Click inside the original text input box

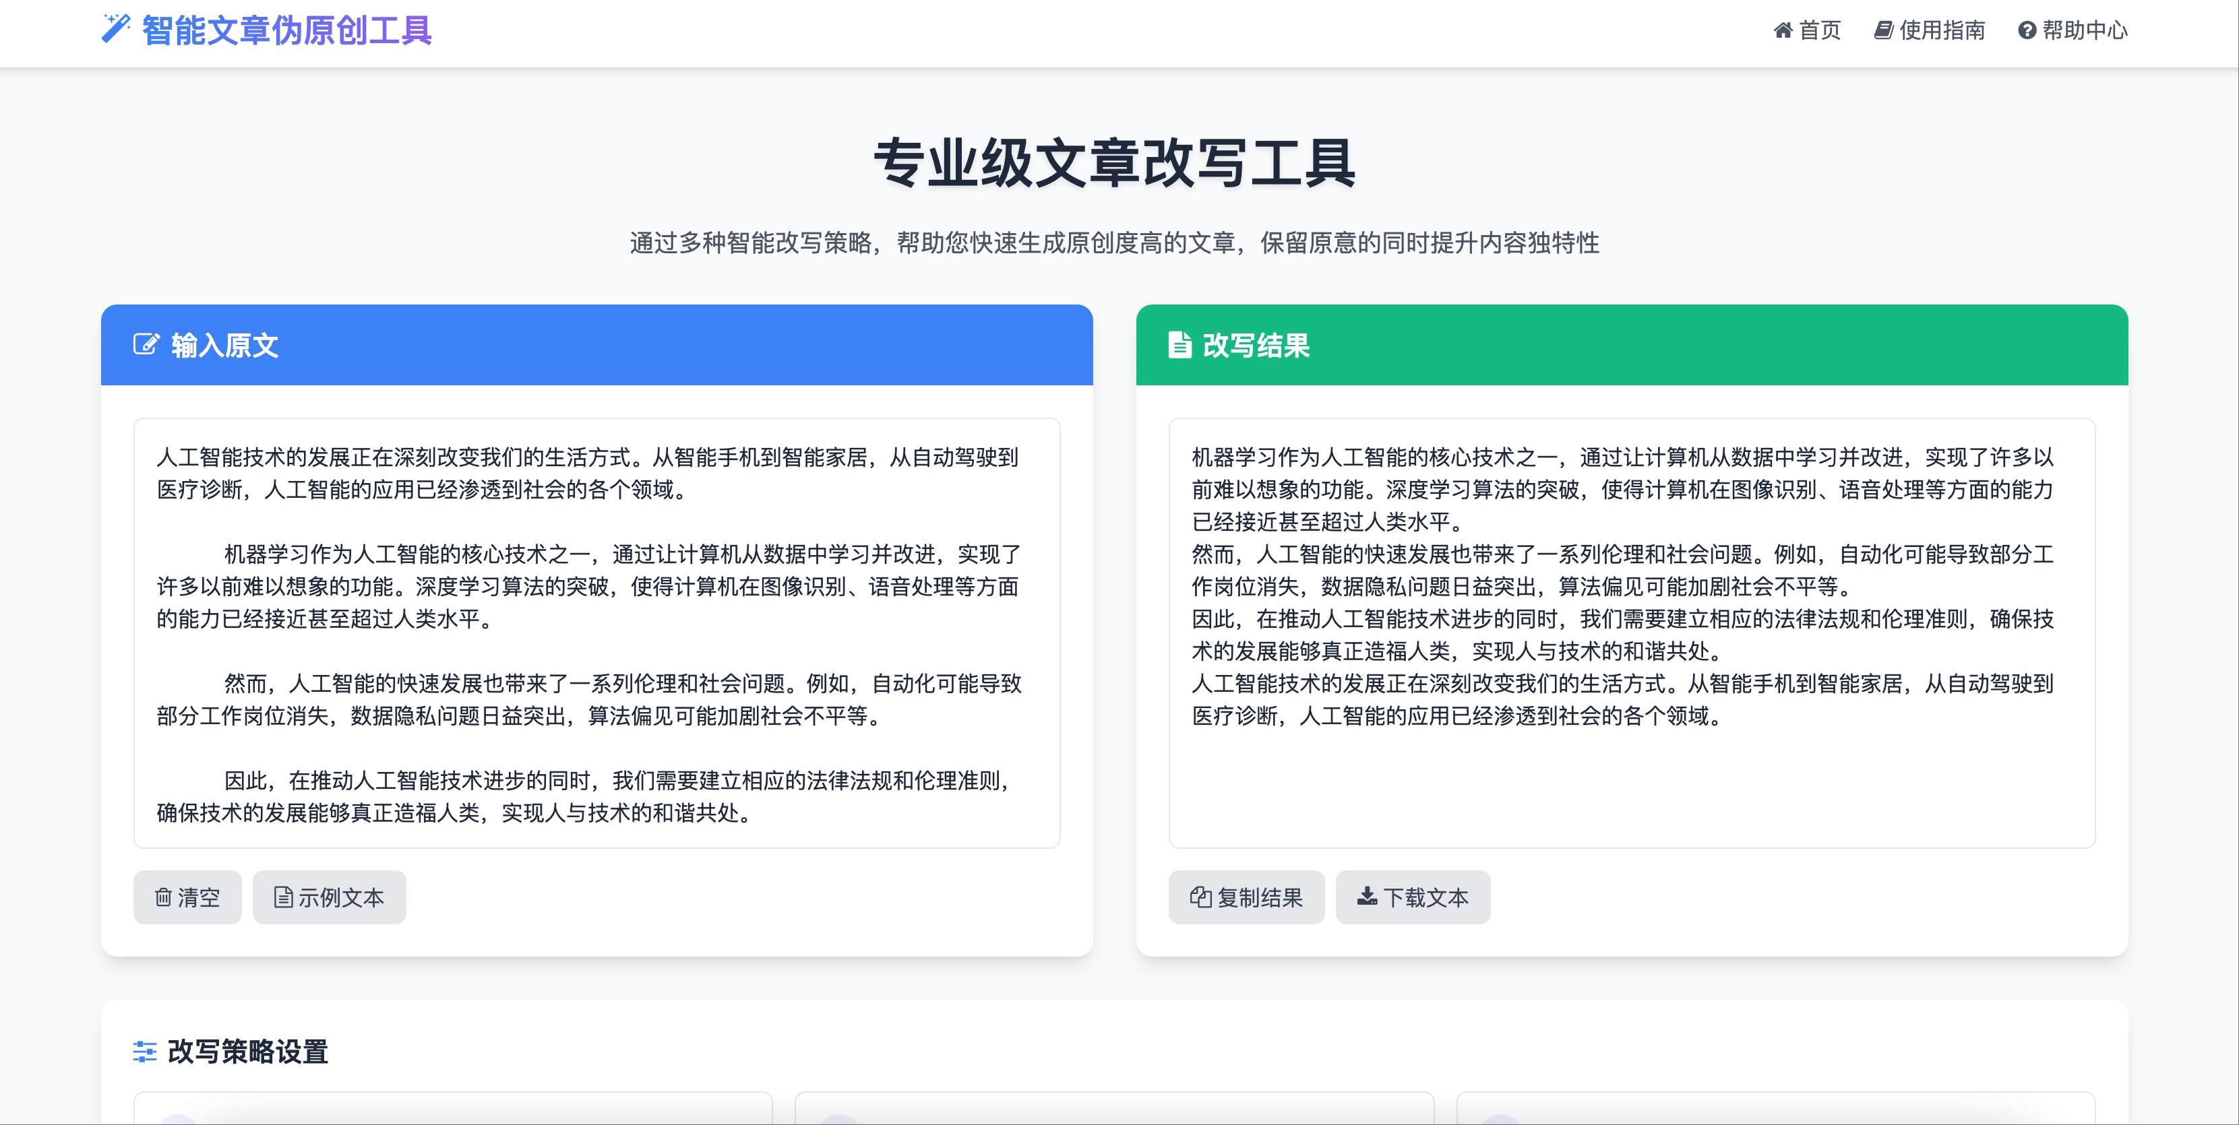[596, 633]
